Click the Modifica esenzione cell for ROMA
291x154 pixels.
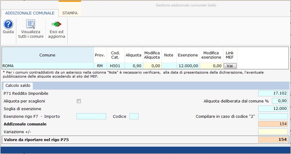(x=211, y=66)
